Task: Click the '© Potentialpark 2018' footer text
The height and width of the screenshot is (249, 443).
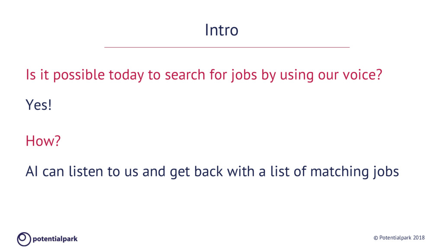Action: [399, 238]
